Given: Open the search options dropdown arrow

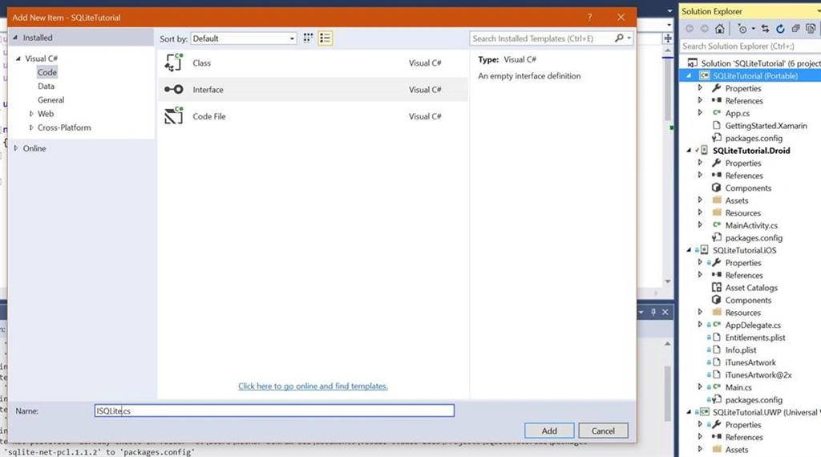Looking at the screenshot, I should point(629,38).
